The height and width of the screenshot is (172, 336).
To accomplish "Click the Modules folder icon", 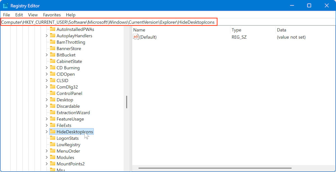I will [x=52, y=158].
